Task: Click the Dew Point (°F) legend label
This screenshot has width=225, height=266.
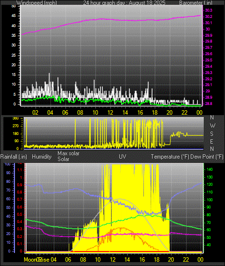Action: click(207, 157)
